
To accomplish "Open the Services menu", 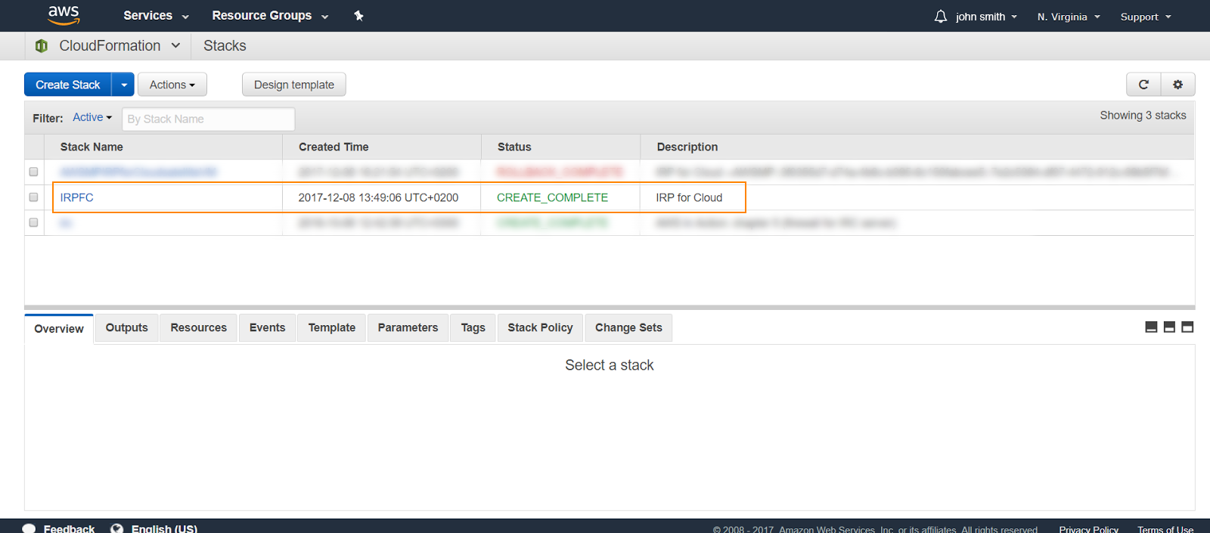I will click(156, 16).
